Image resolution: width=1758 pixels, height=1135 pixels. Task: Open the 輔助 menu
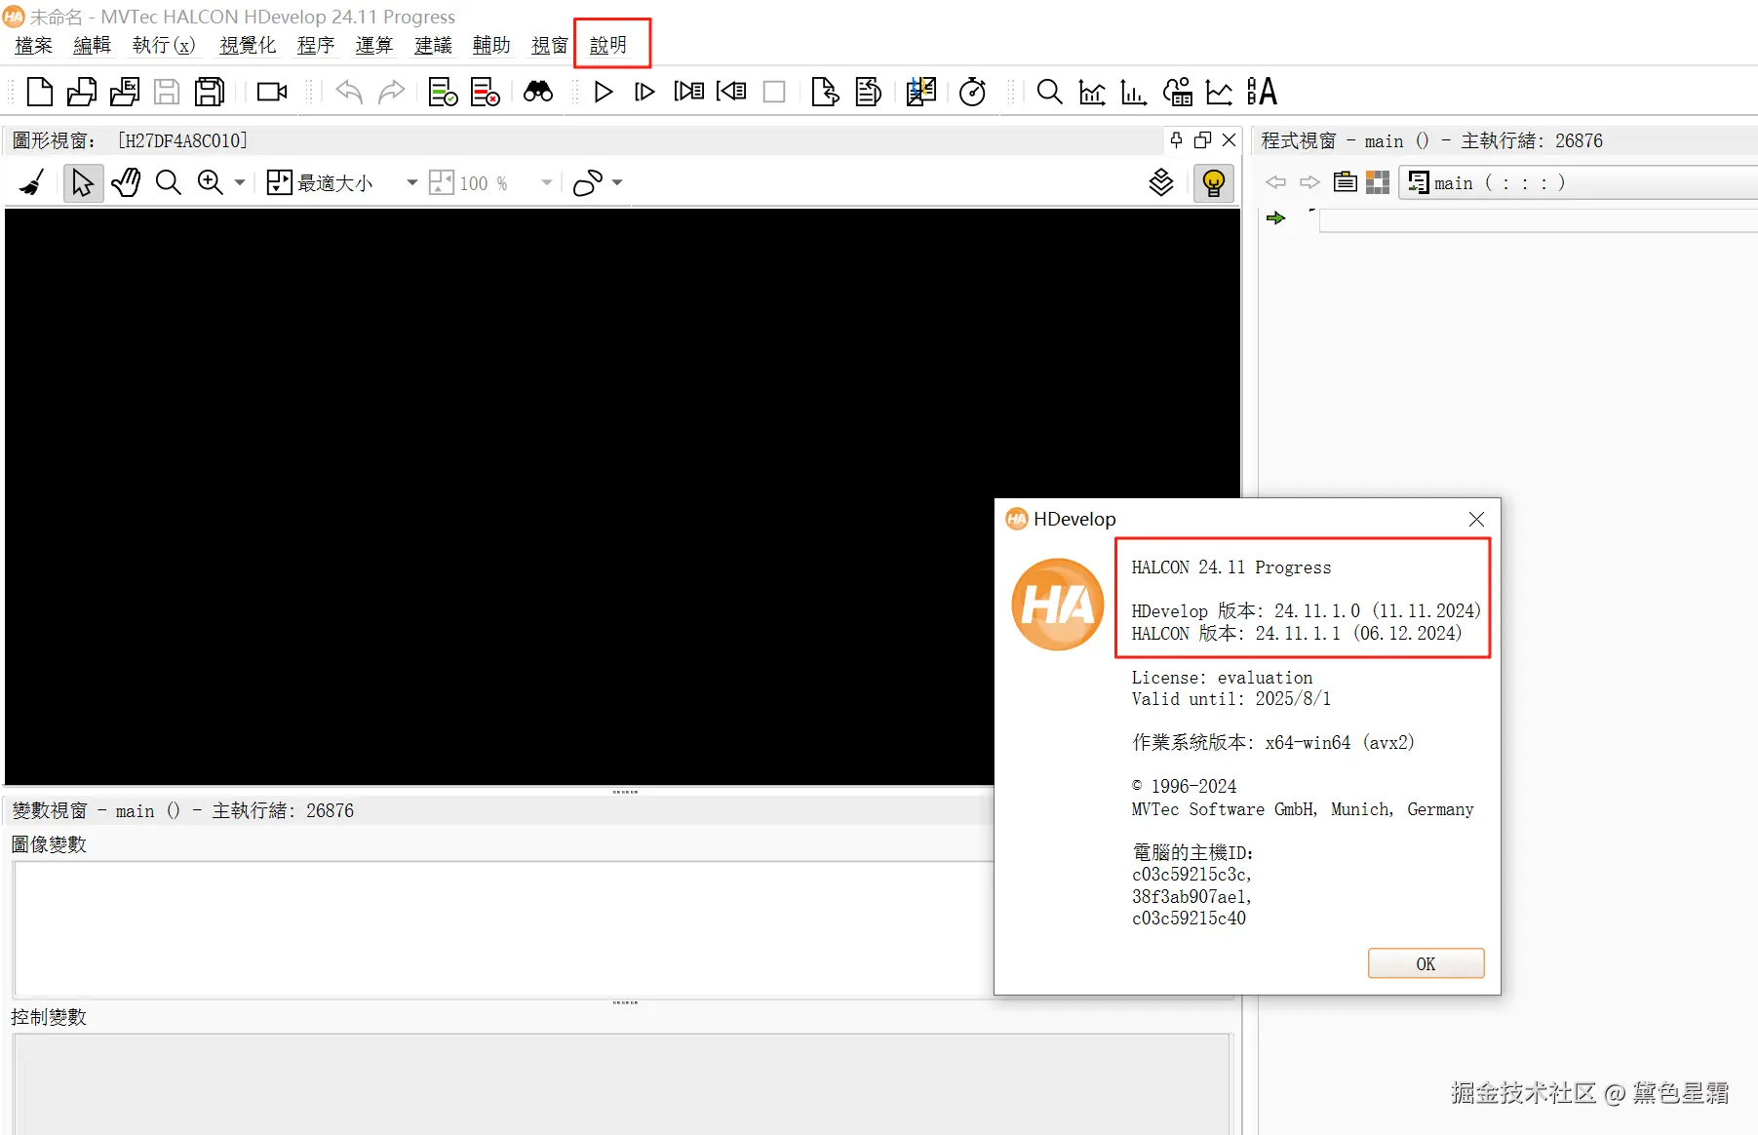pyautogui.click(x=491, y=45)
